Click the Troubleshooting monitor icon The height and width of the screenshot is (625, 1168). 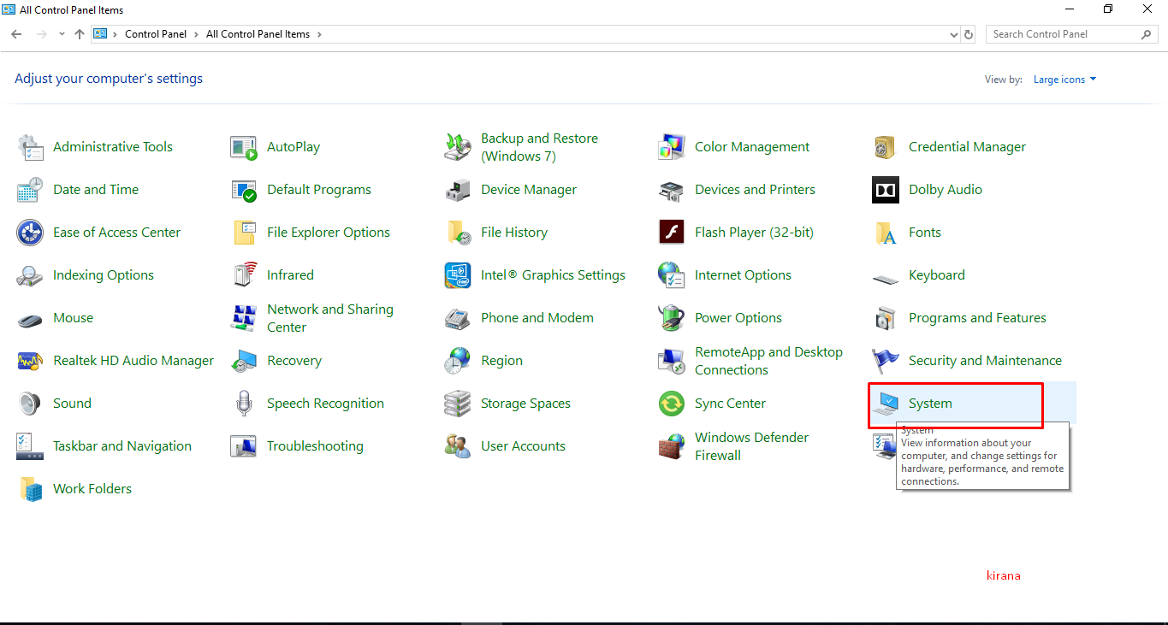(244, 446)
